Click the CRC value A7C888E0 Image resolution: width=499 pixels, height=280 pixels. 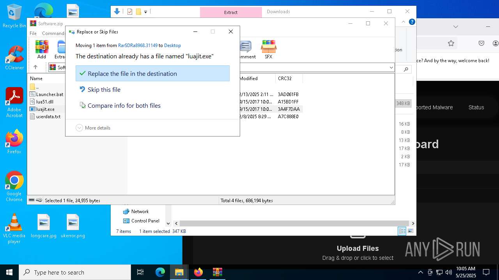288,117
